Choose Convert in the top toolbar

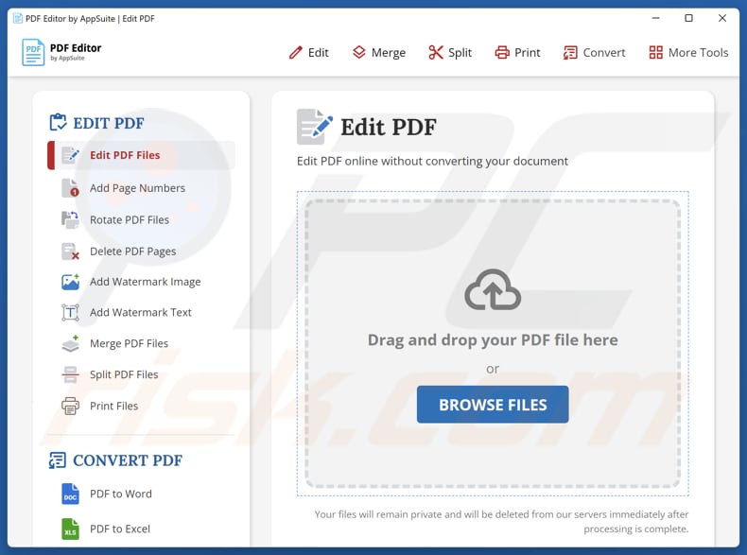coord(594,53)
